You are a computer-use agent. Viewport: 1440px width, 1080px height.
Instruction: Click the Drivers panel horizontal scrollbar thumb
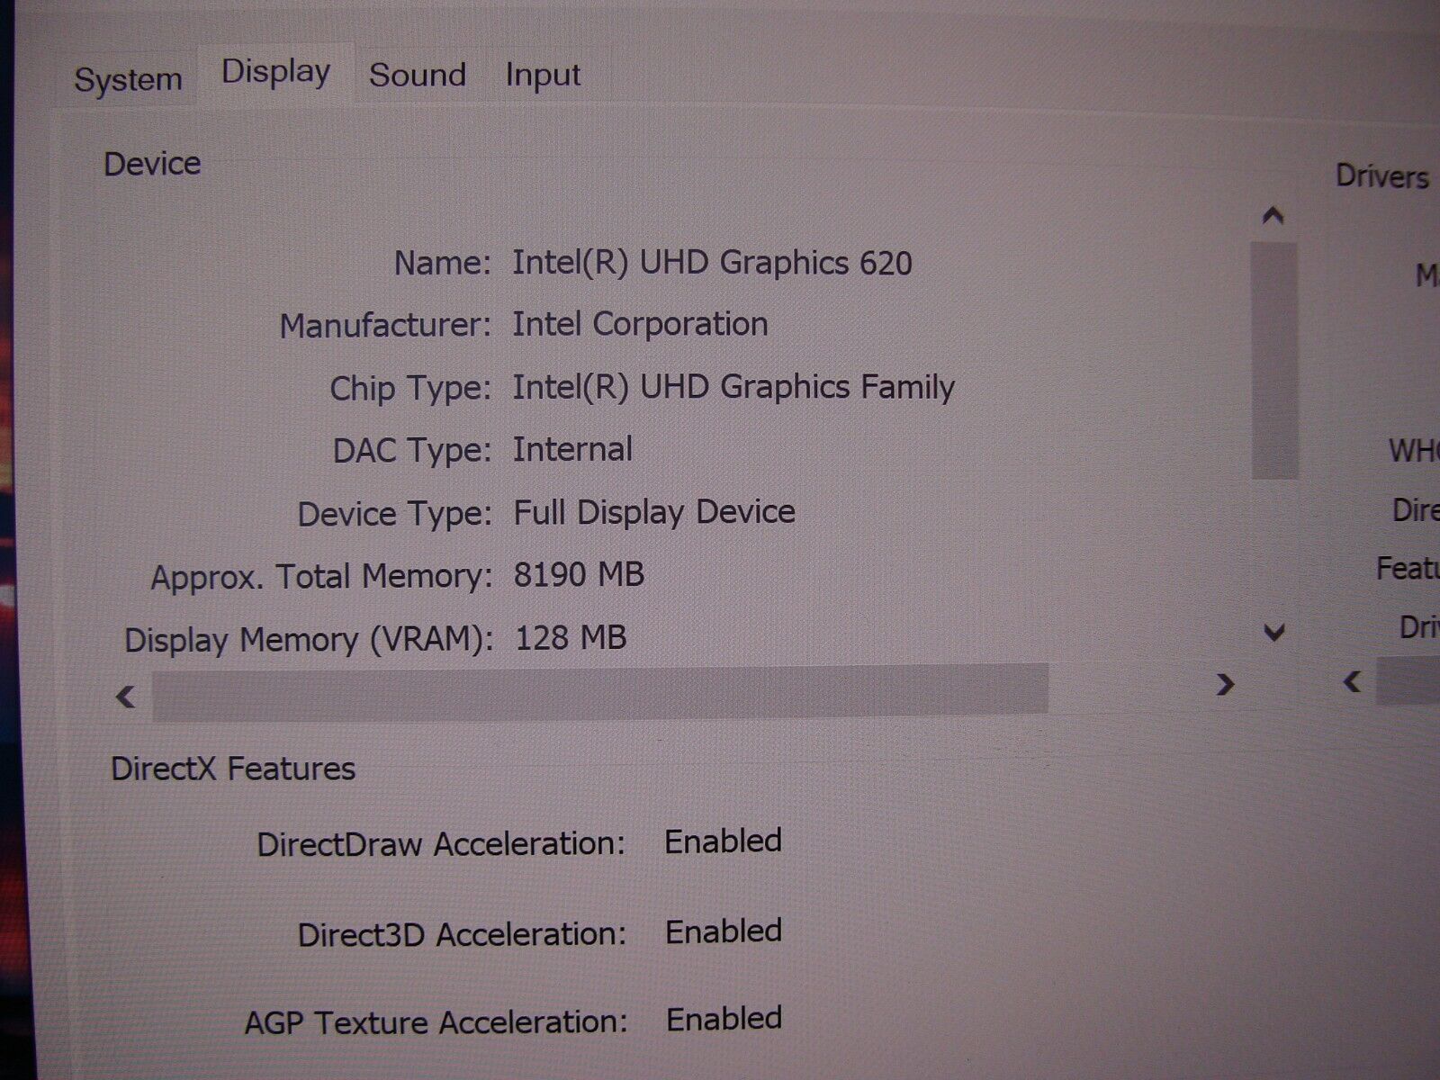tap(1408, 680)
